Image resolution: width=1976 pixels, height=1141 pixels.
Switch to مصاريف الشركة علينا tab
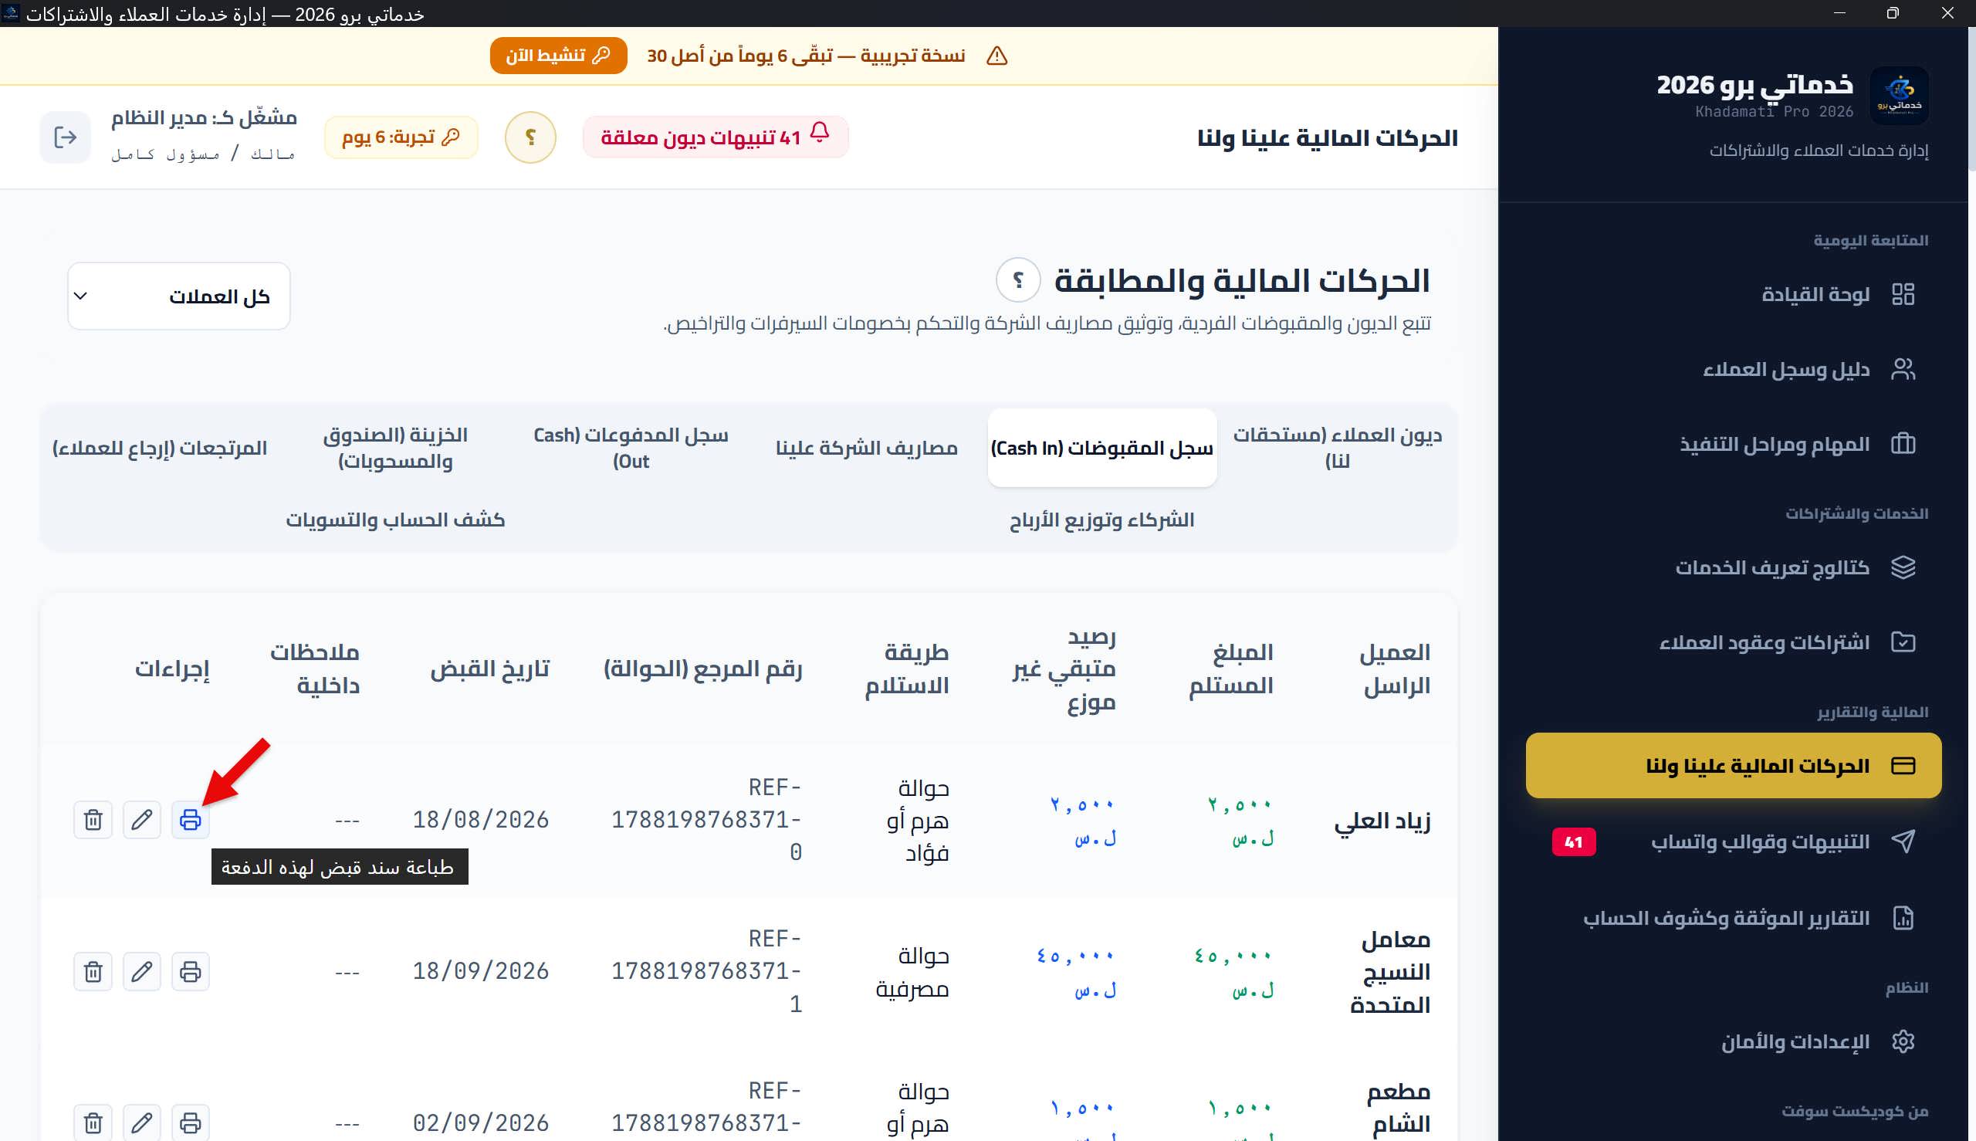(x=867, y=448)
